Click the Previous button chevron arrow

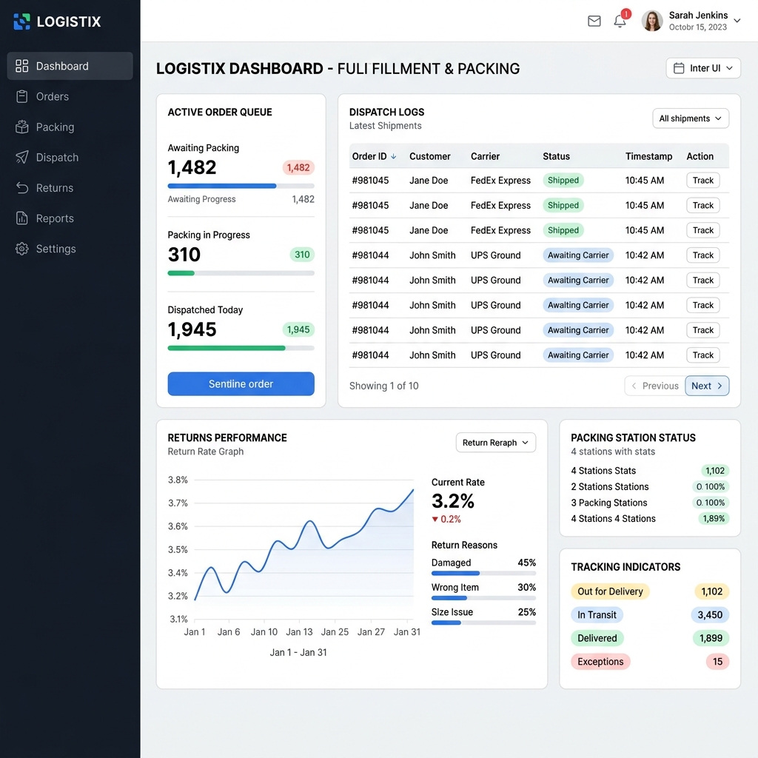pos(634,386)
